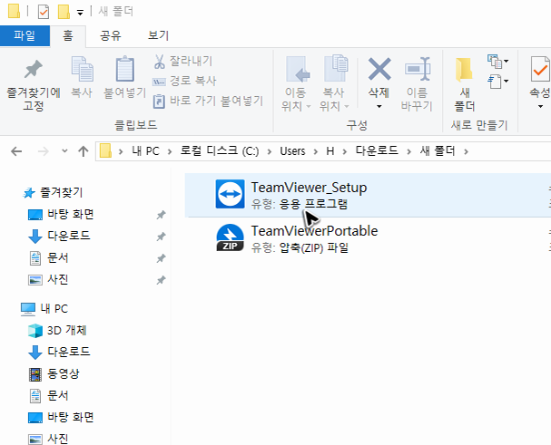Click the 붙여넣기 (Paste) clipboard icon
The height and width of the screenshot is (445, 551).
pos(124,69)
